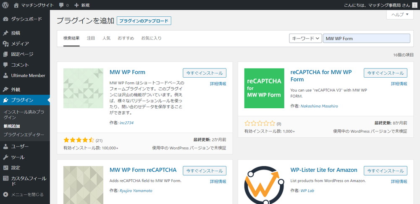Viewport: 420px width, 204px height.
Task: Open インストール済みプラグイン submenu item
Action: point(24,115)
